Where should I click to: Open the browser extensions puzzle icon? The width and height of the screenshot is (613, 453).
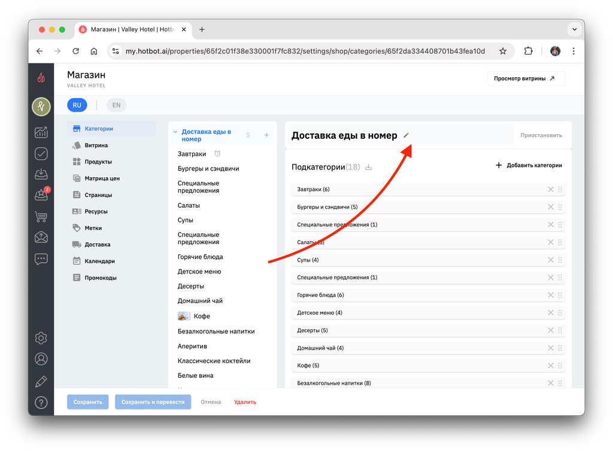[528, 51]
